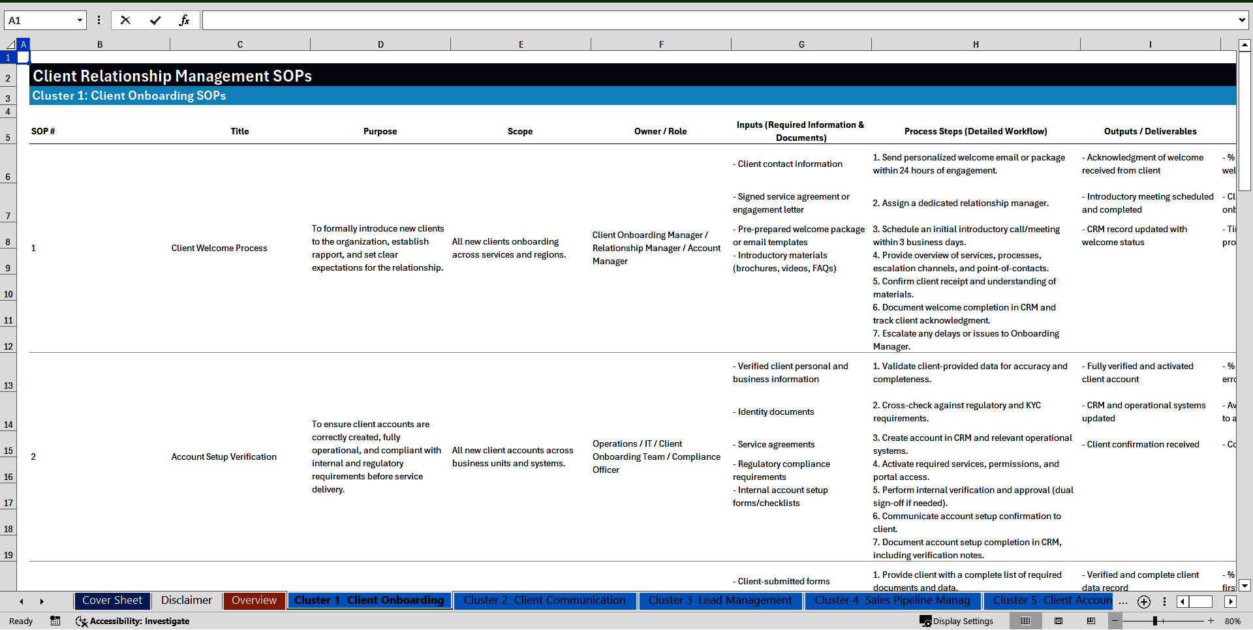
Task: Switch to Page Layout view icon
Action: (x=1058, y=621)
